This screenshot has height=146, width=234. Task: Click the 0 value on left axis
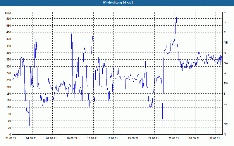(10, 135)
